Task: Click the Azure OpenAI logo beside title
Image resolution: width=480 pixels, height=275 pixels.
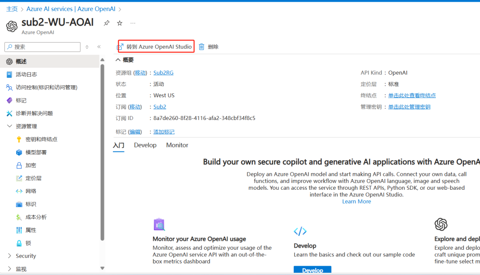Action: pyautogui.click(x=12, y=26)
